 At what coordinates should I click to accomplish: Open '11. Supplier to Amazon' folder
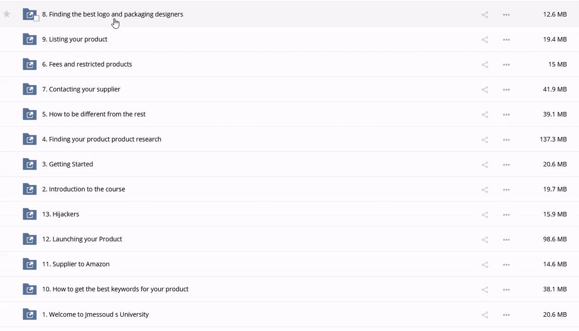pos(75,264)
